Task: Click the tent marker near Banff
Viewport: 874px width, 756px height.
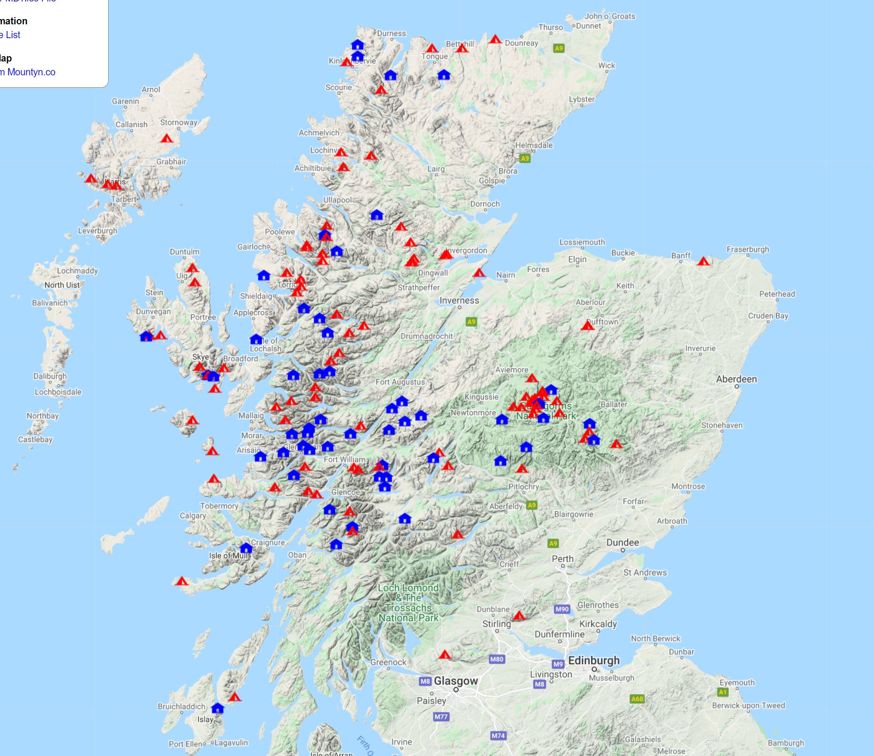Action: [x=704, y=261]
